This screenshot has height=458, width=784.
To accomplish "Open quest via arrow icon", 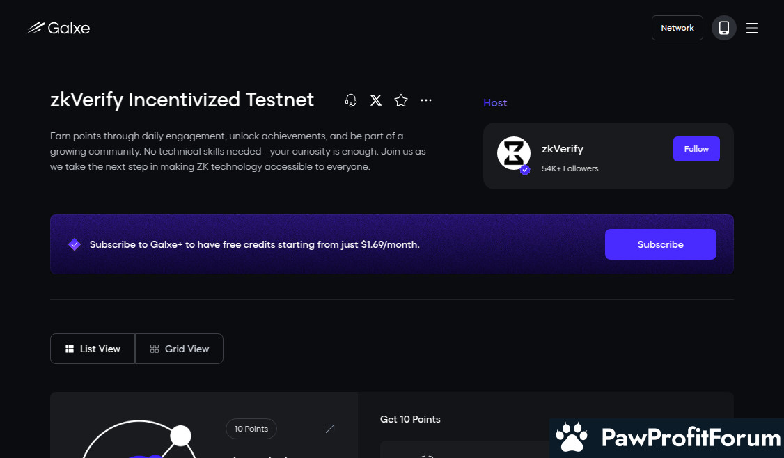I will tap(330, 429).
